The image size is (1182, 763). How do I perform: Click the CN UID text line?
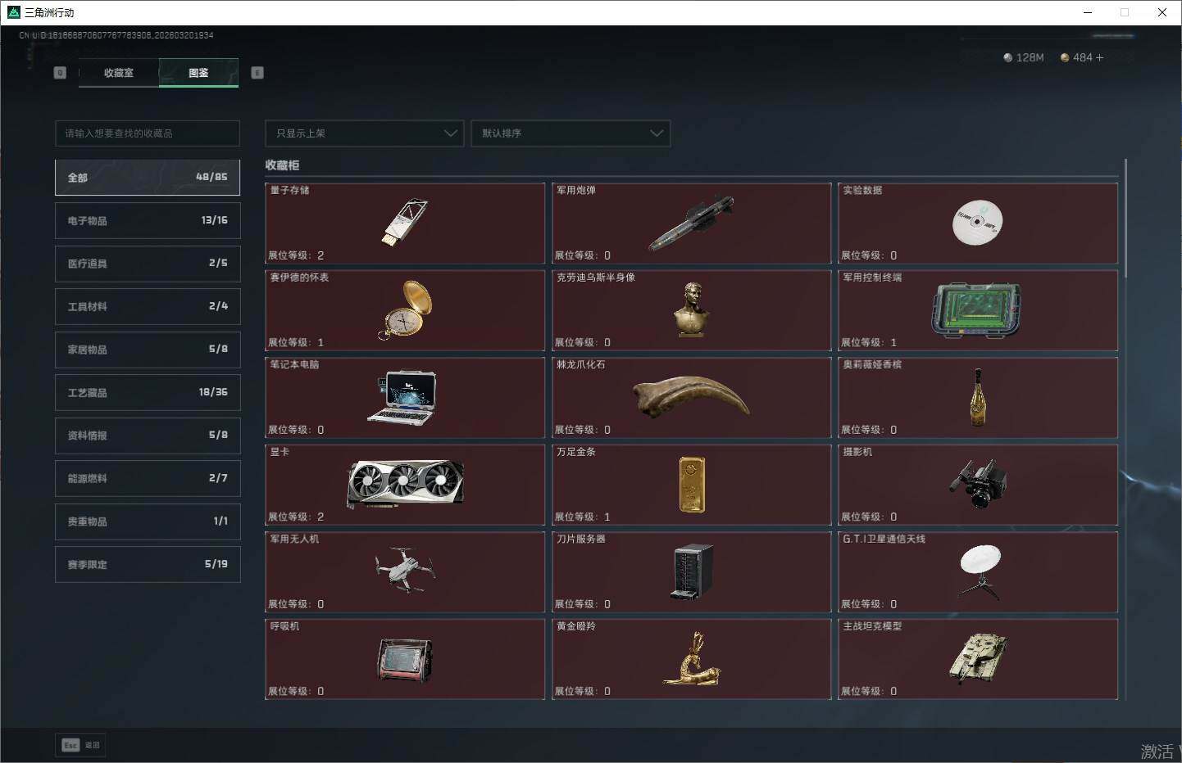[116, 35]
